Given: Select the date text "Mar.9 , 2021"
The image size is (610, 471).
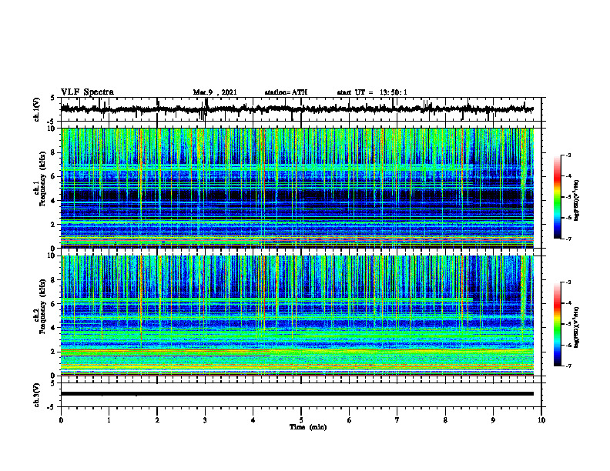Looking at the screenshot, I should 215,92.
